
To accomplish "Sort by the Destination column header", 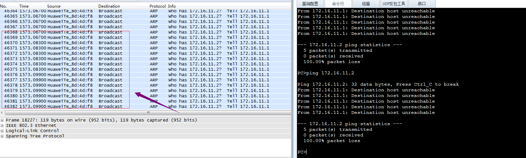I will [123, 6].
